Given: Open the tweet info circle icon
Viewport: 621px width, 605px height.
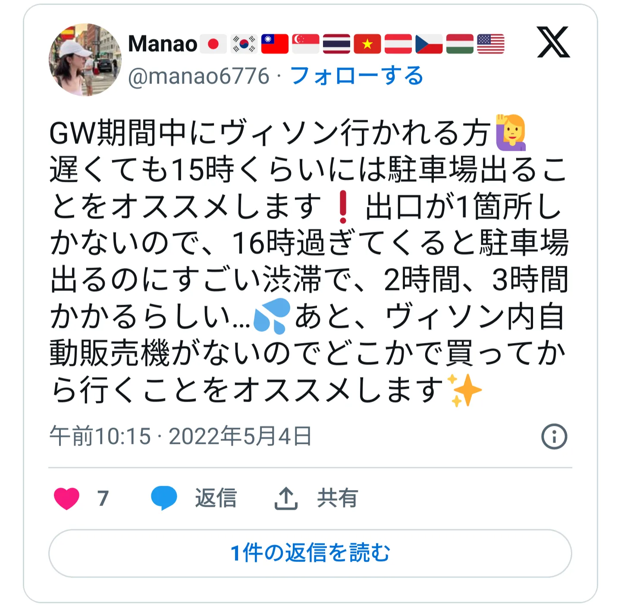Looking at the screenshot, I should point(554,437).
